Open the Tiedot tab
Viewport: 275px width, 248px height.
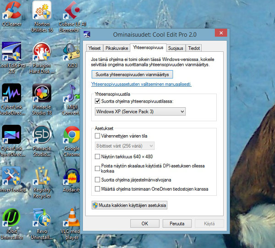coord(194,48)
